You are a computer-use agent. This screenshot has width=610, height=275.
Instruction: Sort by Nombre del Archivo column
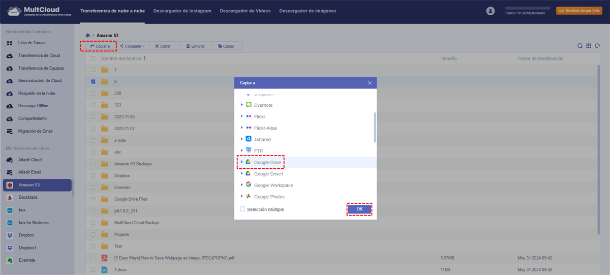[124, 58]
